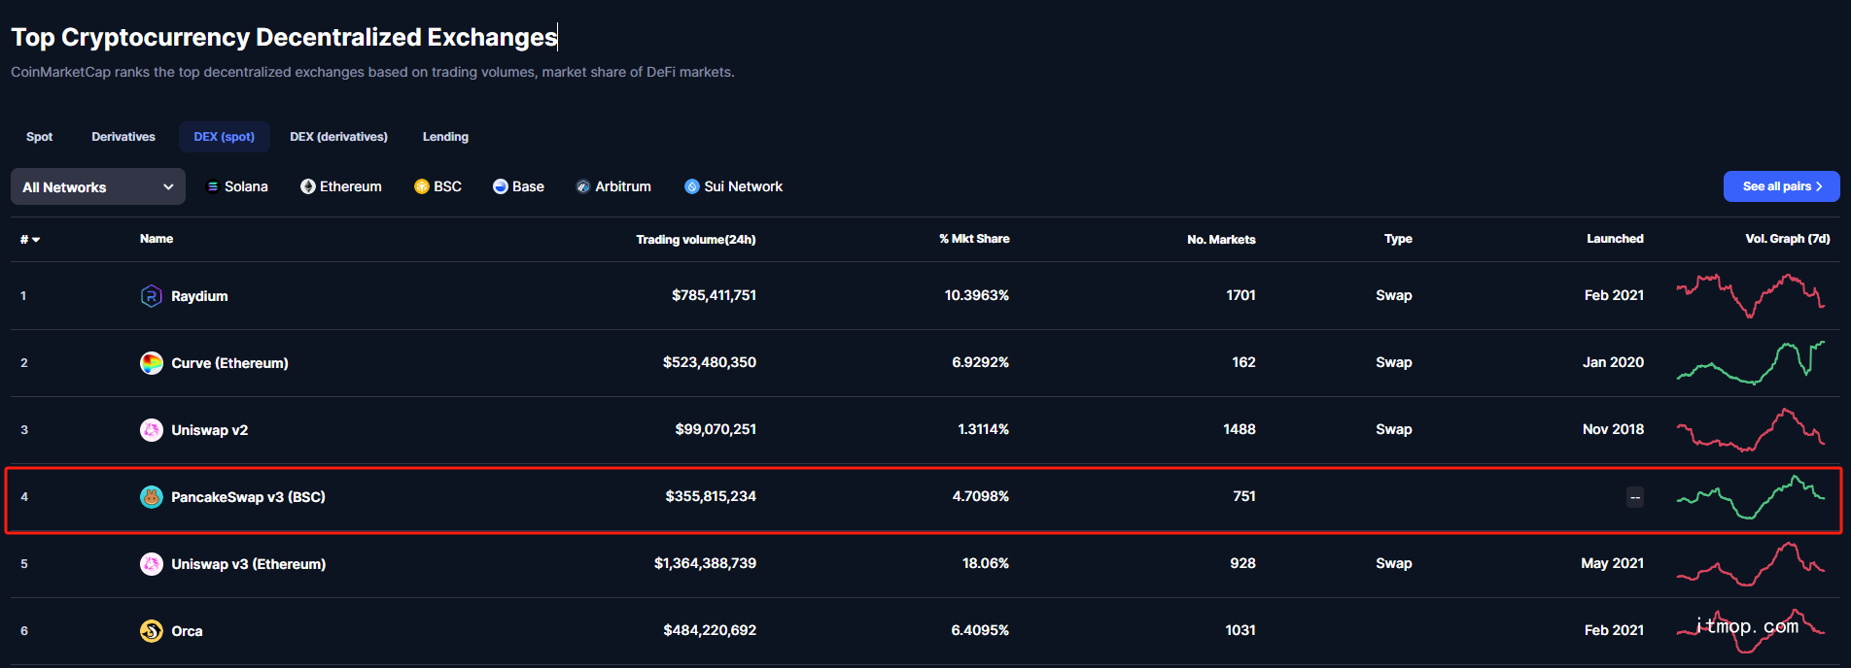Screen dimensions: 1851x668
Task: Click the Jan 2020 launch date
Action: pyautogui.click(x=1613, y=362)
